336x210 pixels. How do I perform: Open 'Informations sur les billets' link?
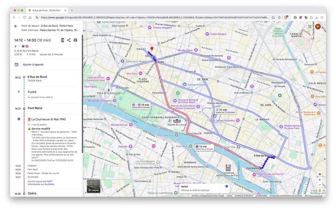(41, 184)
